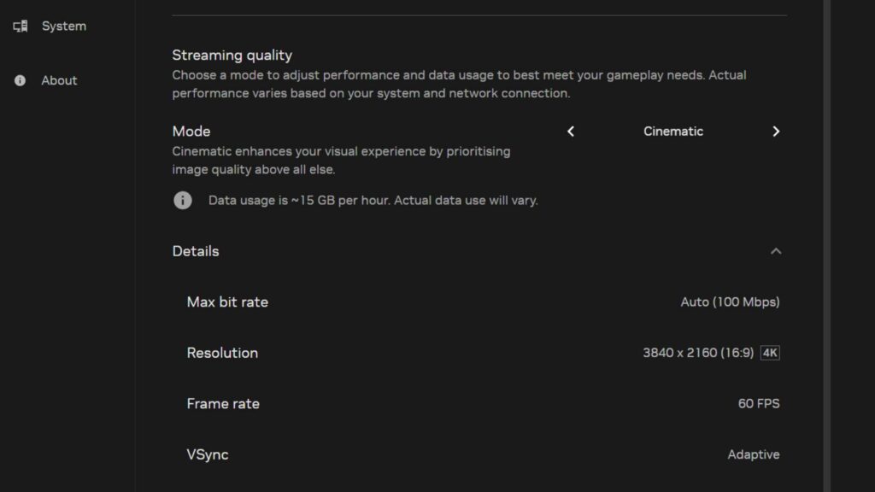The image size is (875, 492).
Task: Open the Cinematic mode selector
Action: (673, 131)
